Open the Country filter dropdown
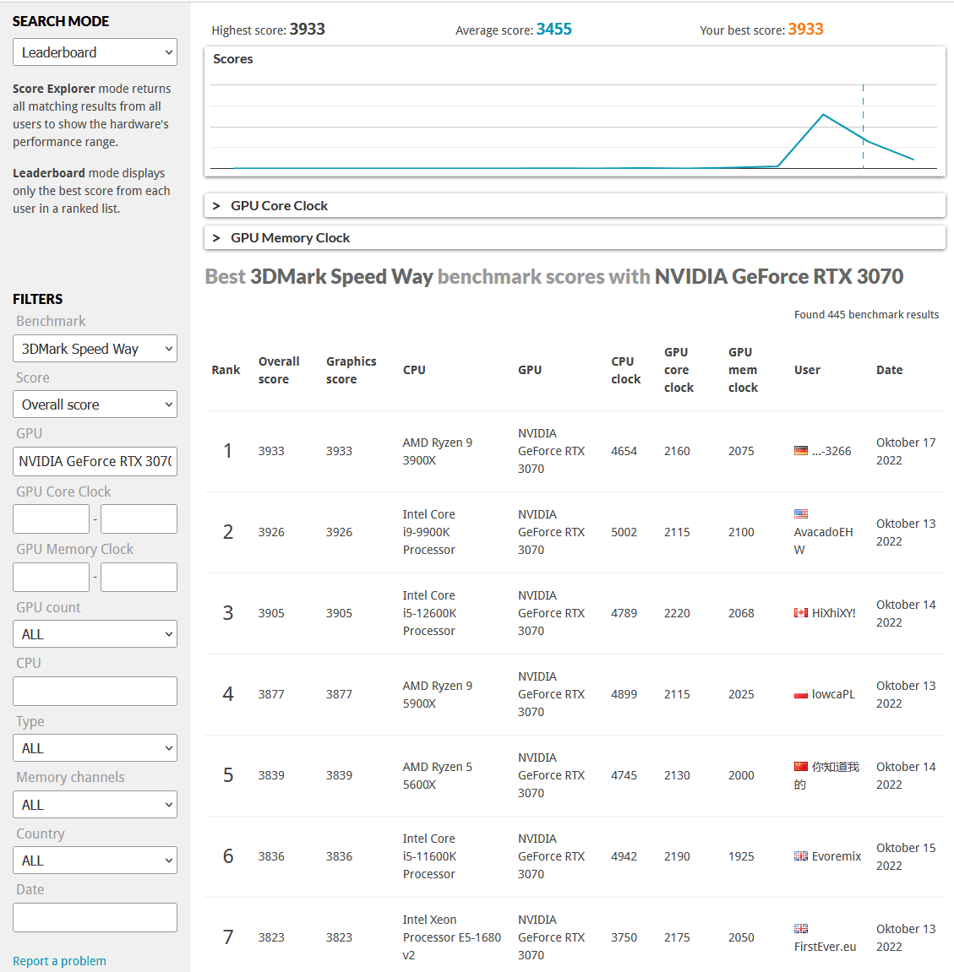The image size is (954, 972). pyautogui.click(x=95, y=861)
